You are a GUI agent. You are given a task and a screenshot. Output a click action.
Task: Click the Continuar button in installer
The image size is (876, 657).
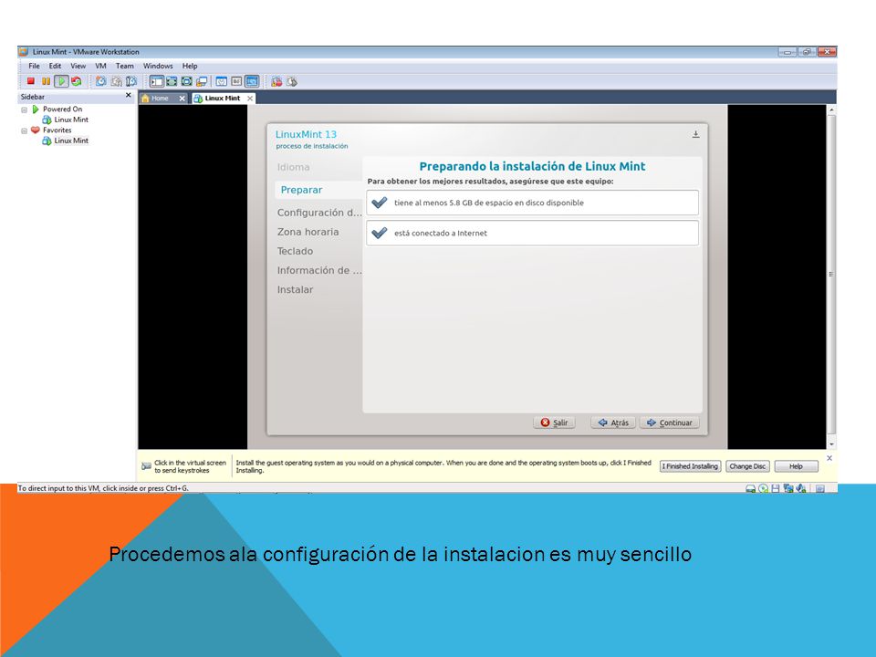[x=669, y=422]
